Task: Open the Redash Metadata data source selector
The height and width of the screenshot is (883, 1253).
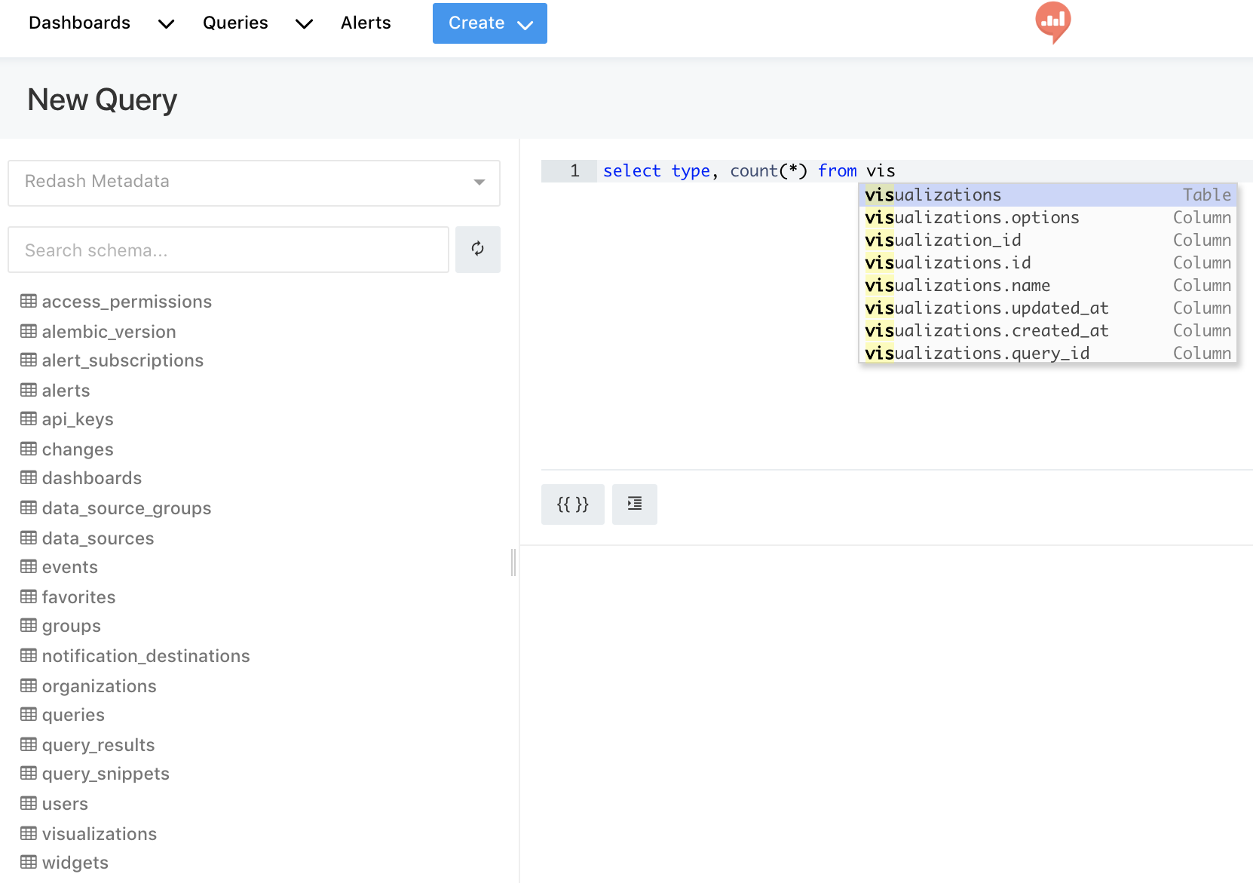Action: coord(254,182)
